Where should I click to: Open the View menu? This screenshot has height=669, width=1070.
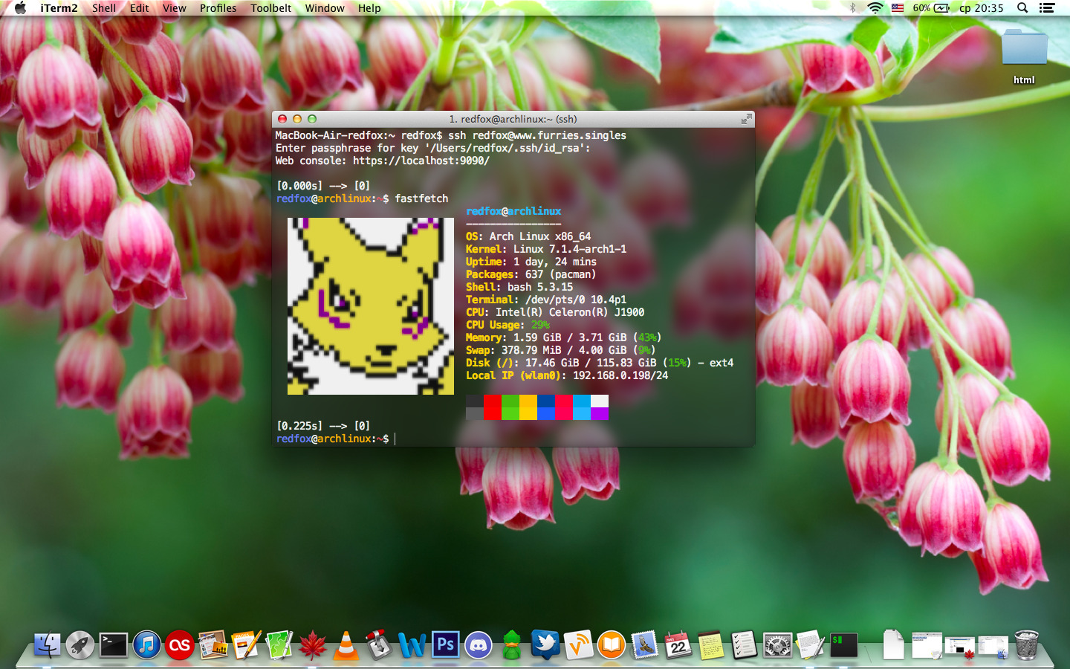(175, 8)
